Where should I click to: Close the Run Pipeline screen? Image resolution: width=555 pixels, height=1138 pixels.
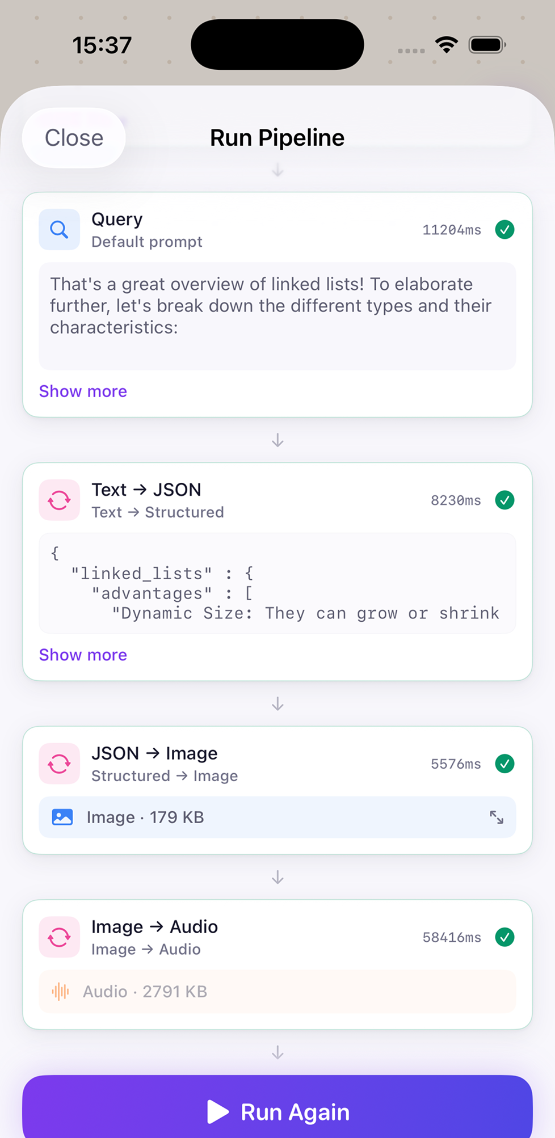(x=74, y=138)
